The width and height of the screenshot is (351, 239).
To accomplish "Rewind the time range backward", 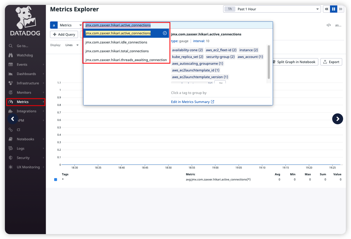I will [326, 9].
